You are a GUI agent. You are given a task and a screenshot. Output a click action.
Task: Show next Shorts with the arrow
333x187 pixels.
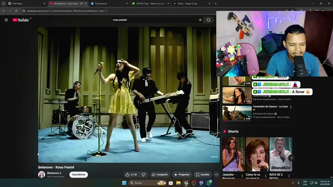[291, 158]
